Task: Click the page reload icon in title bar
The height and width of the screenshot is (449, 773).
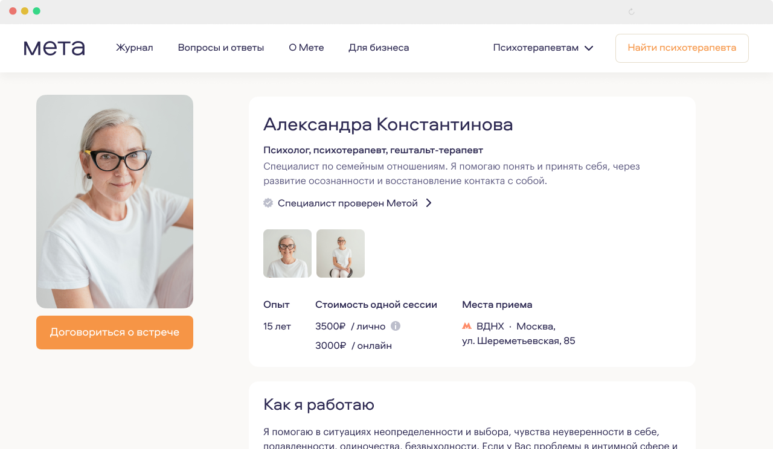Action: 632,11
